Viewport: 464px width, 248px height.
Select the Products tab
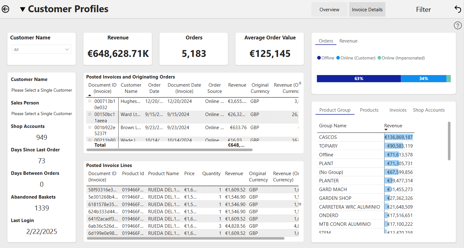click(x=369, y=110)
